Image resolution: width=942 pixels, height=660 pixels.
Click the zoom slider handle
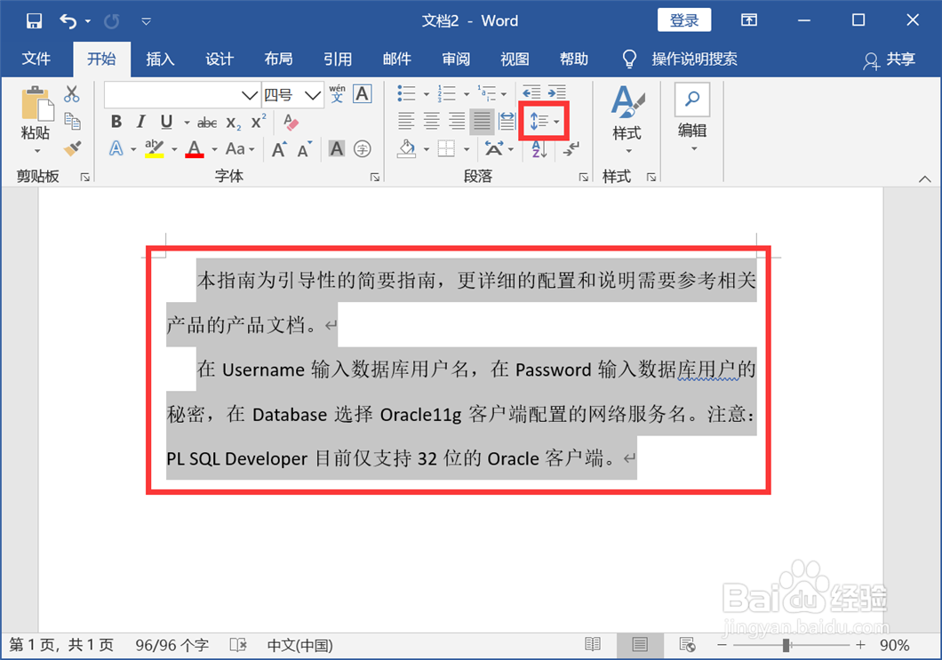(786, 645)
